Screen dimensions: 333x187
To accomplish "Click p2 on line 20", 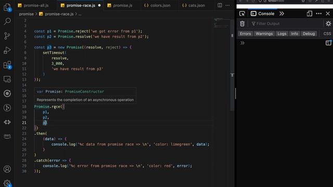I will [45, 117].
